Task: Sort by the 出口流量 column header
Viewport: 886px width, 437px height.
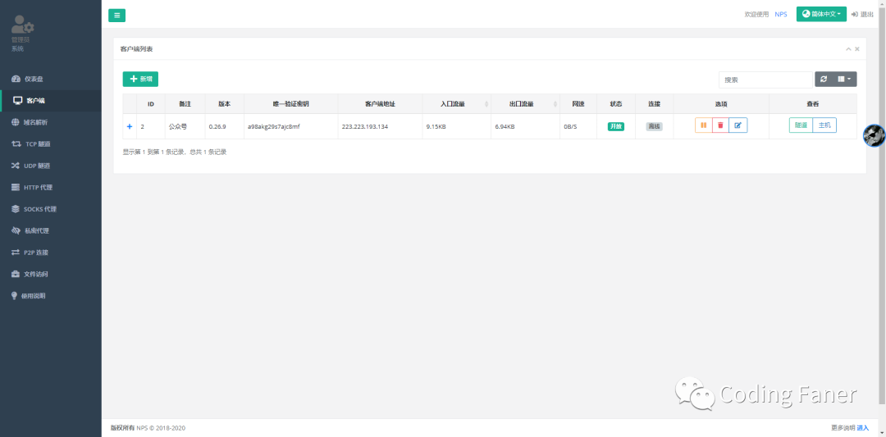Action: [x=525, y=104]
